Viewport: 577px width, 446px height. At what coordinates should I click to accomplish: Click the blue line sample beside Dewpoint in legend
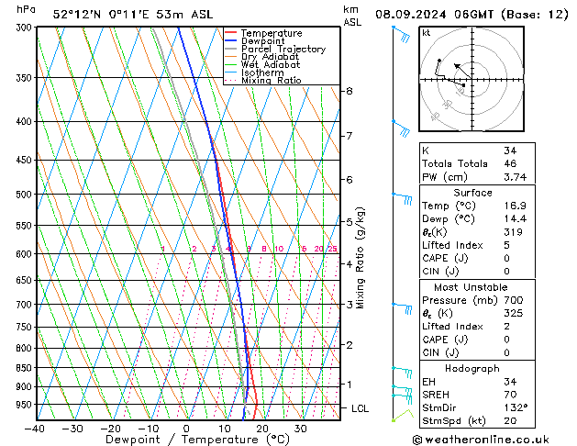point(231,40)
